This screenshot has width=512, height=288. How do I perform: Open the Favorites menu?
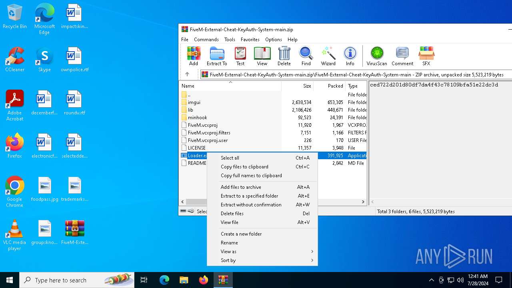pyautogui.click(x=250, y=40)
